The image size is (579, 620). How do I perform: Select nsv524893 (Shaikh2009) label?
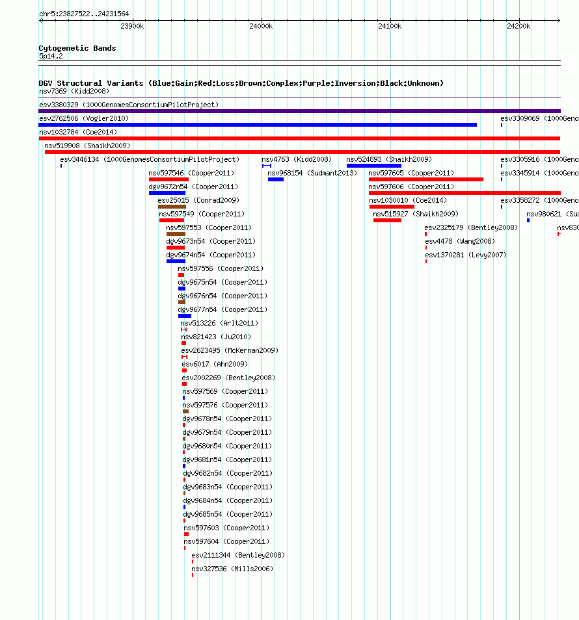point(389,159)
